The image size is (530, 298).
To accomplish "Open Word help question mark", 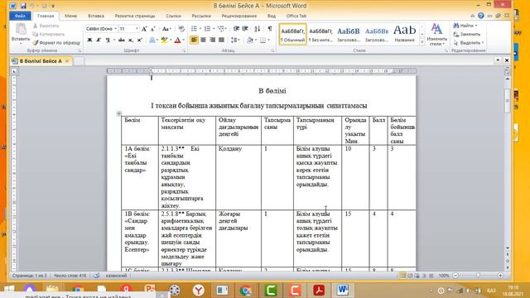I will [481, 16].
